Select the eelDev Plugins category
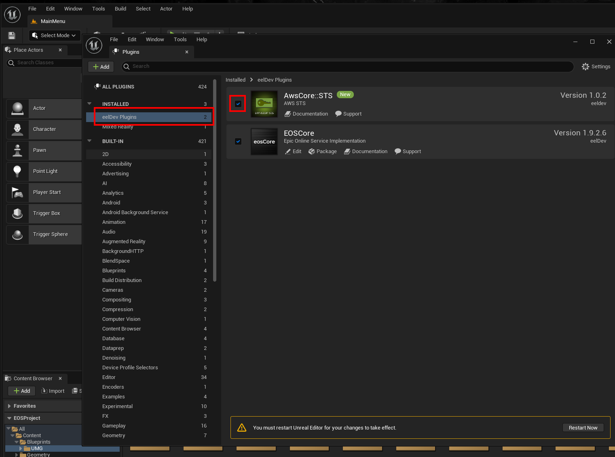 [x=148, y=117]
